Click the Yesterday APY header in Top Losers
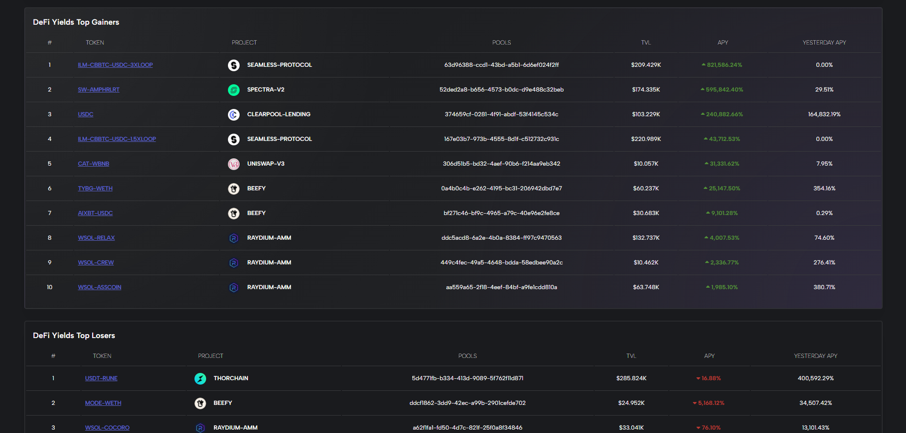This screenshot has width=906, height=433. 815,356
